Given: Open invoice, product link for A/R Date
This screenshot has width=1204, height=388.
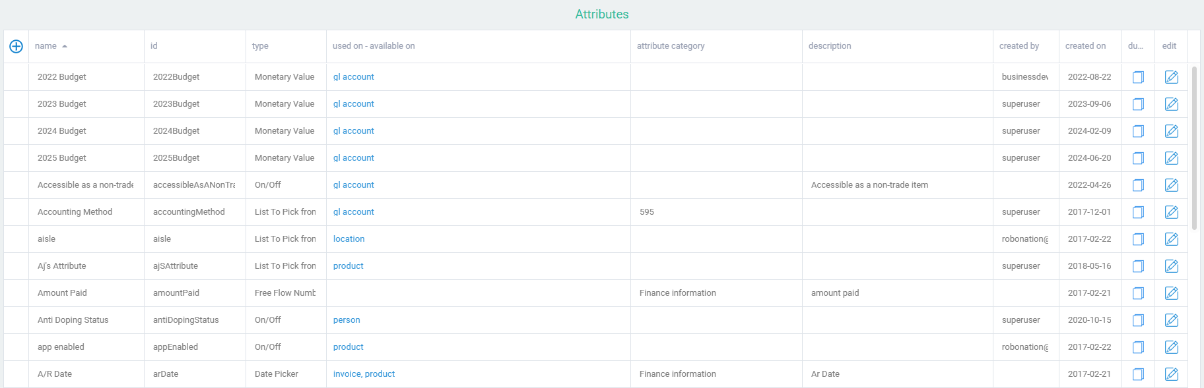Looking at the screenshot, I should 364,374.
